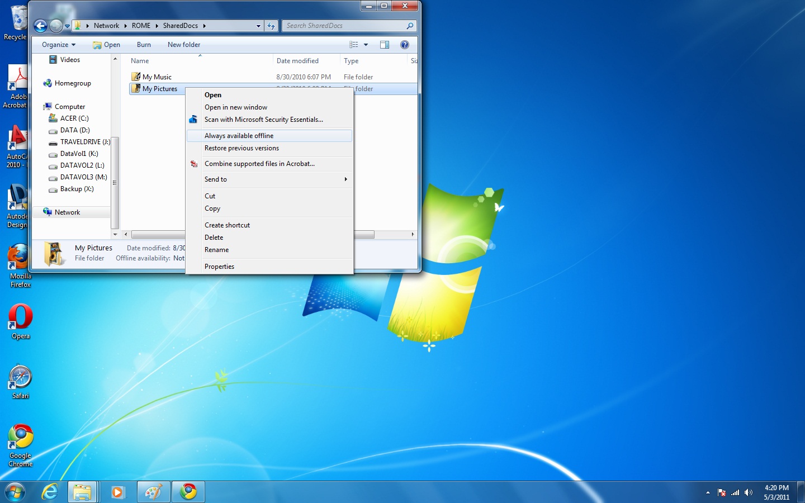Choose Always available offline

pos(269,136)
